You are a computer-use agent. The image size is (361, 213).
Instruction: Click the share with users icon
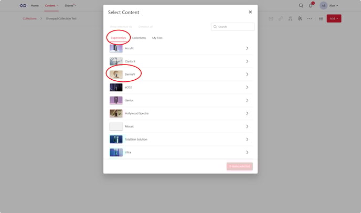tap(300, 18)
